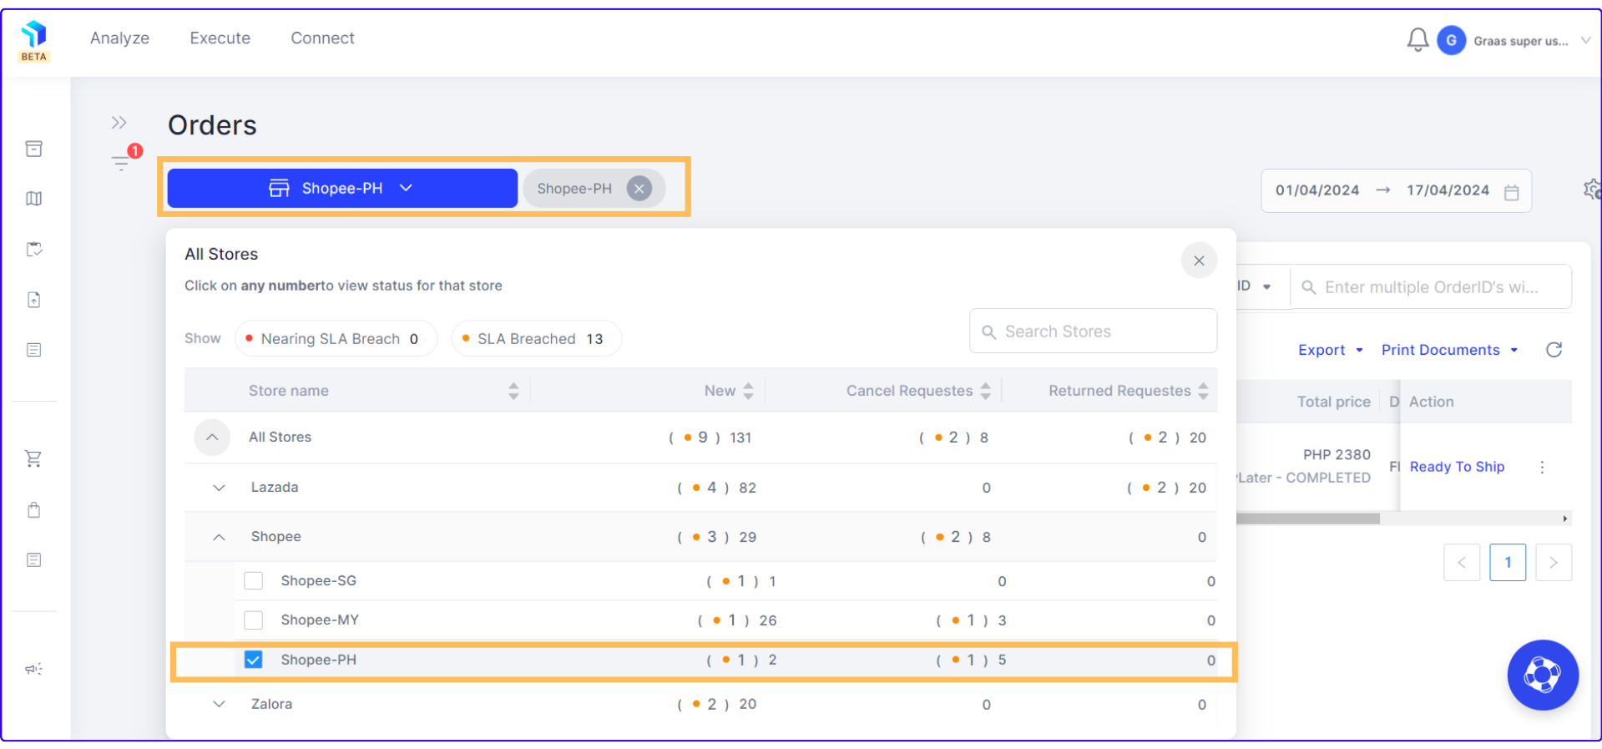The image size is (1602, 749).
Task: Click the start date 01/04/2024
Action: point(1317,190)
